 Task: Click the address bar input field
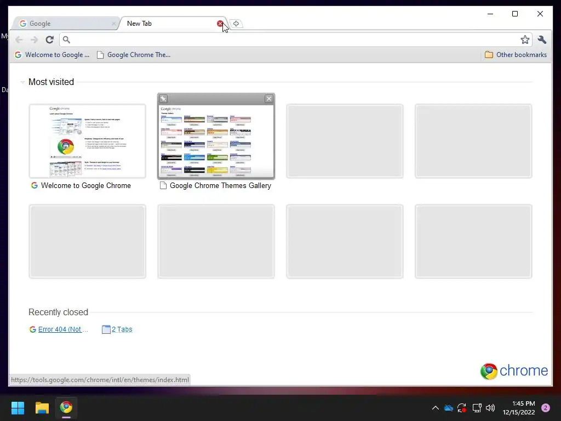pyautogui.click(x=295, y=39)
